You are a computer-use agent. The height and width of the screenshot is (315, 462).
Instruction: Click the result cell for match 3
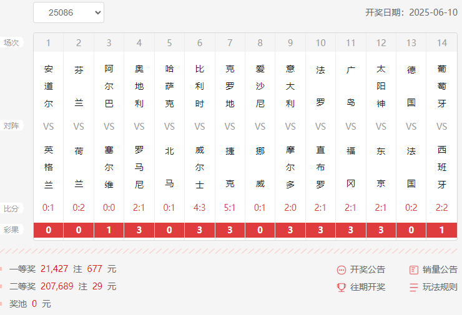[x=109, y=230]
